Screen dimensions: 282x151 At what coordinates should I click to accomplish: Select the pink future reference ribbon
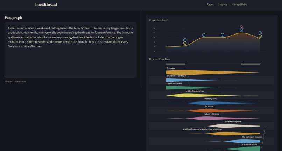213,118
